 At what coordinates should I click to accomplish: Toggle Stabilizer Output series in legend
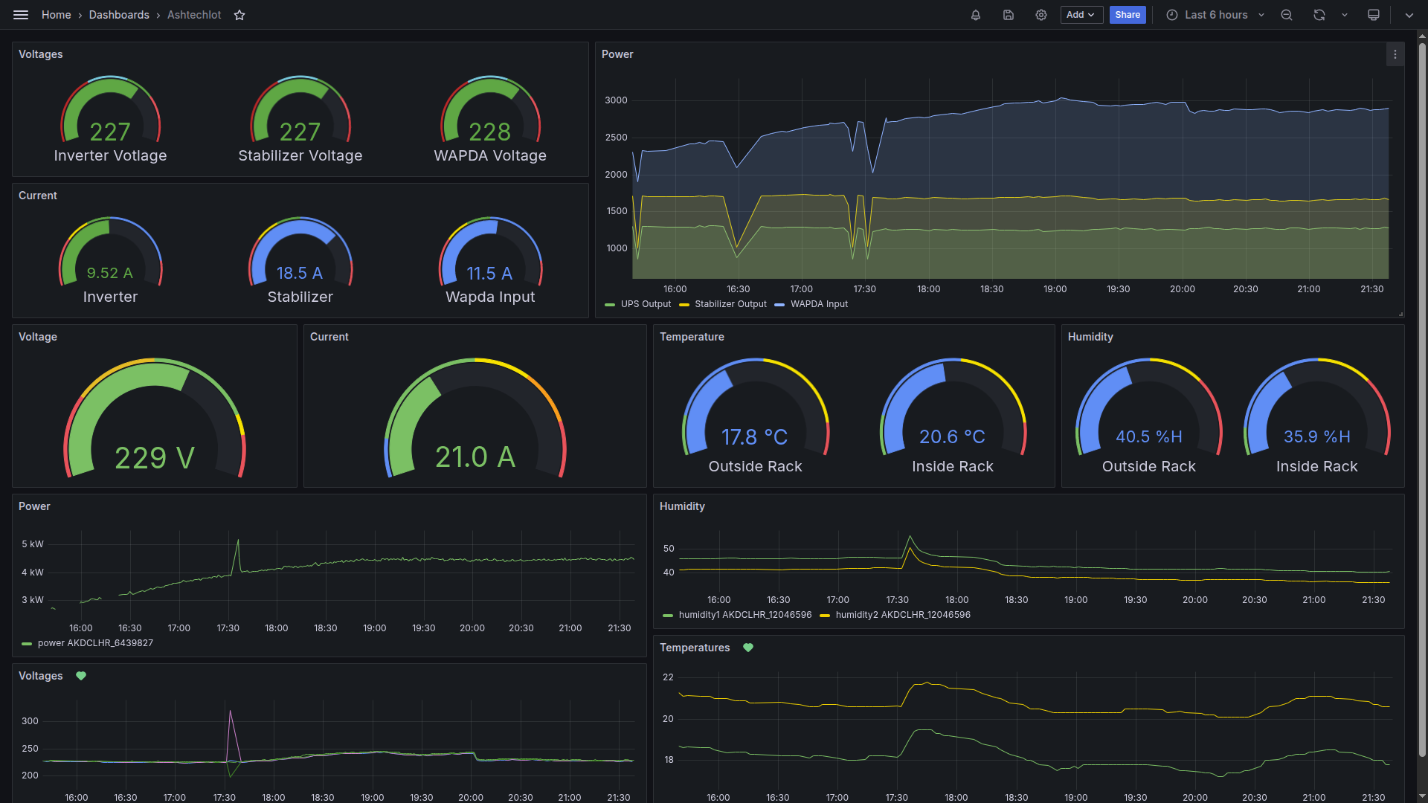click(x=730, y=304)
